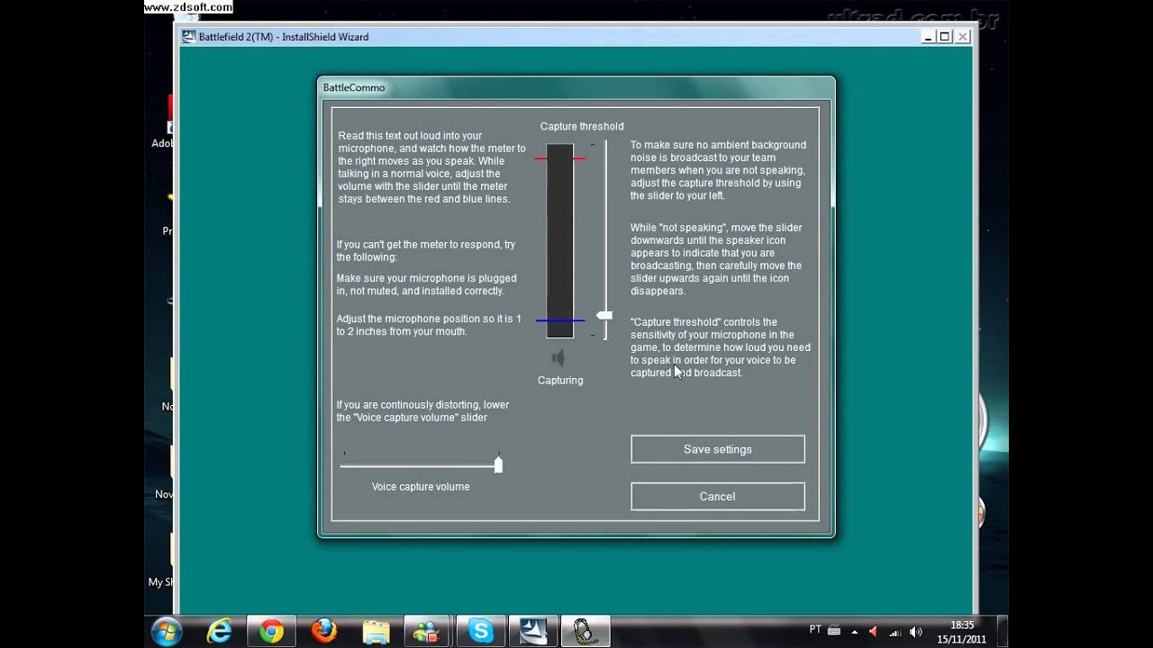Viewport: 1153px width, 648px height.
Task: Click the Capture threshold slider handle
Action: click(604, 316)
